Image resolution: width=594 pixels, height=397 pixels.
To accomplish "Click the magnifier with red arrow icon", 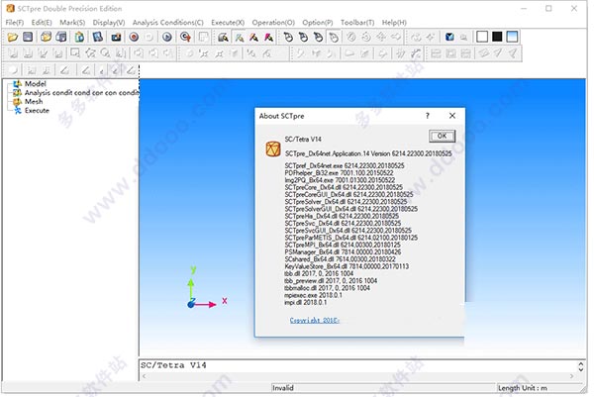I will [185, 37].
